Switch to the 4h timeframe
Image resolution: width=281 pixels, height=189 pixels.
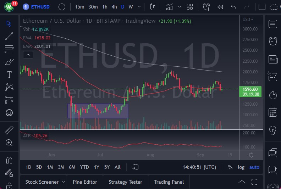114,7
